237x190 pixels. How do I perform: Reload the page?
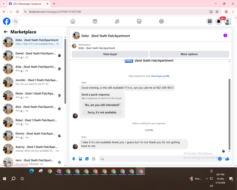[18, 12]
